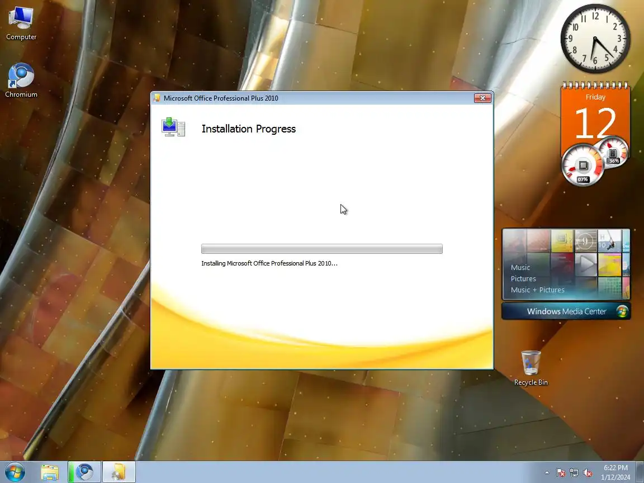
Task: Open the network tray icon
Action: click(574, 473)
